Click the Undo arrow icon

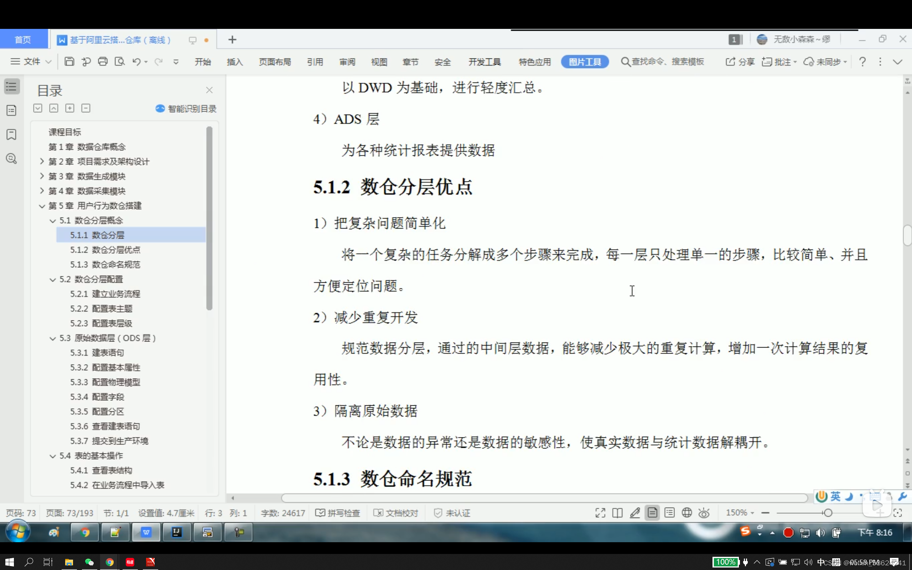click(x=136, y=61)
